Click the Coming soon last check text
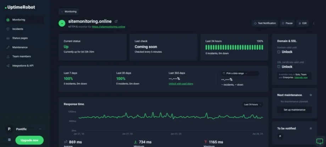The height and width of the screenshot is (147, 326). click(x=146, y=47)
